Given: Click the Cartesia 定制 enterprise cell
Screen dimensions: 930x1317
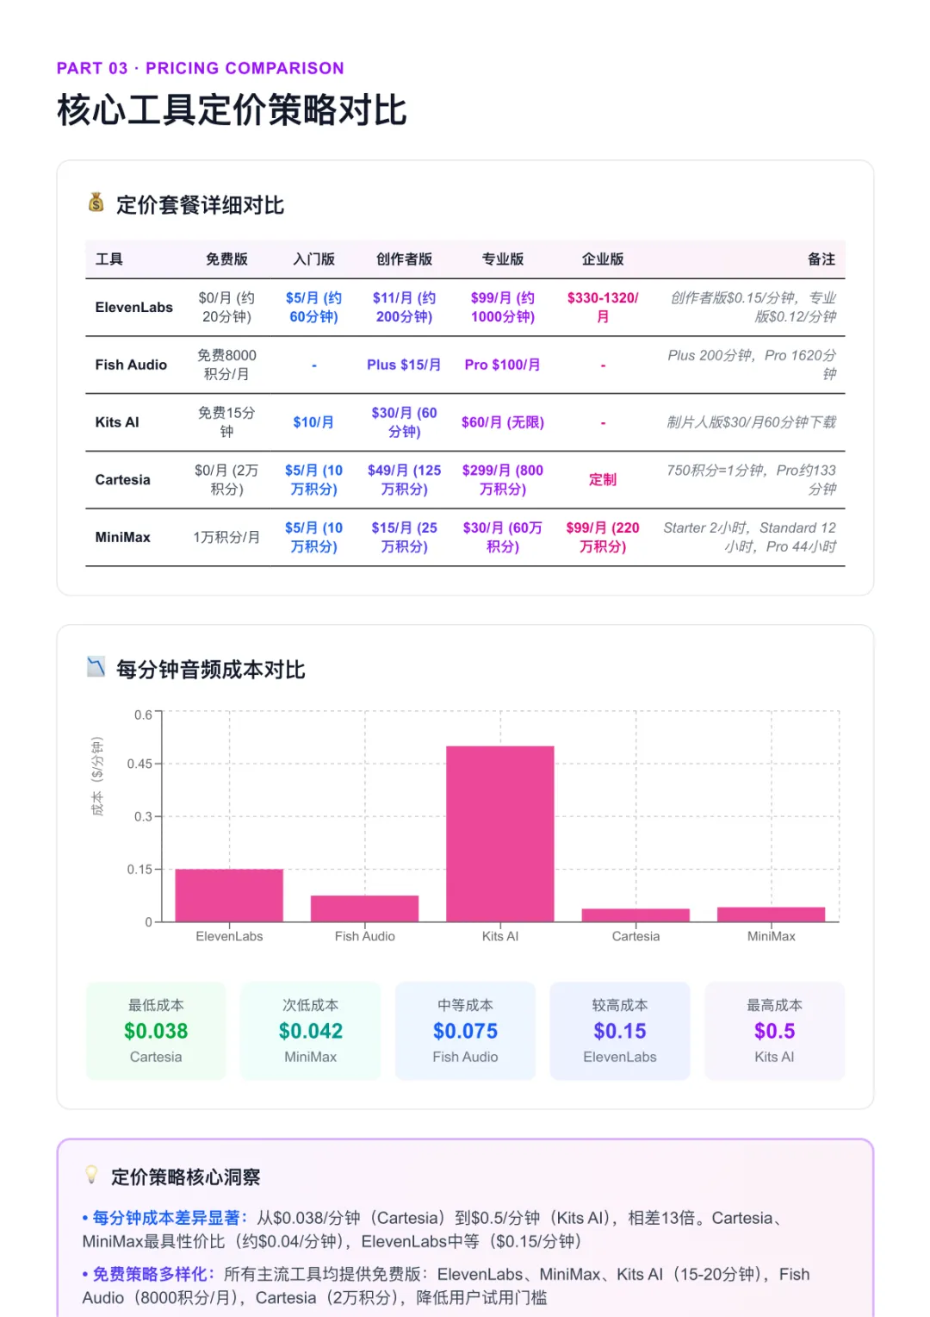Looking at the screenshot, I should click(603, 480).
